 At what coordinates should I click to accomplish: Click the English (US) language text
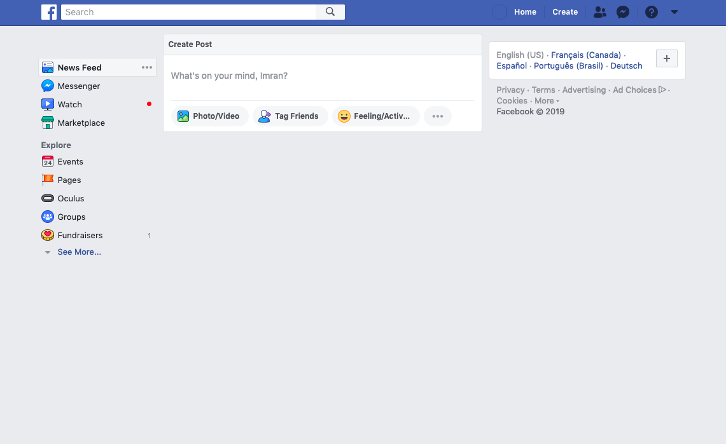(x=520, y=55)
